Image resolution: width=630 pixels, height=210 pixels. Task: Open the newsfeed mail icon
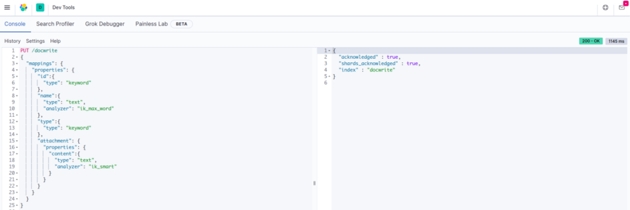coord(622,8)
